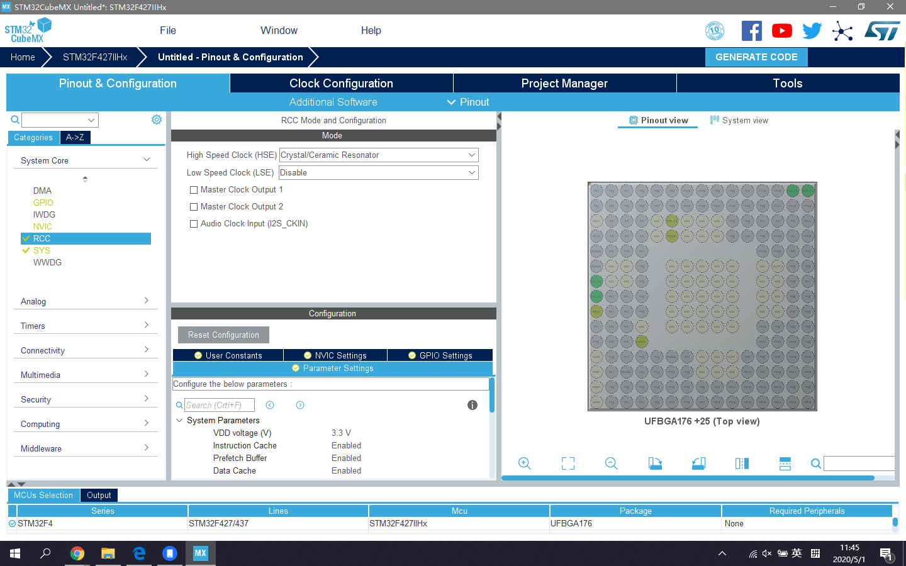Viewport: 906px width, 566px height.
Task: Open the Window menu
Action: click(279, 30)
